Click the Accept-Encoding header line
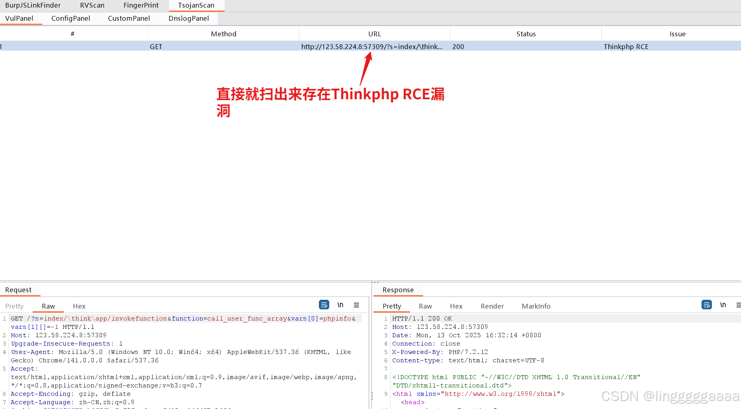741x409 pixels. pos(71,394)
